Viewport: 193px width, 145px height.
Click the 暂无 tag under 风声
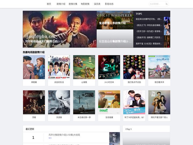pos(50,138)
